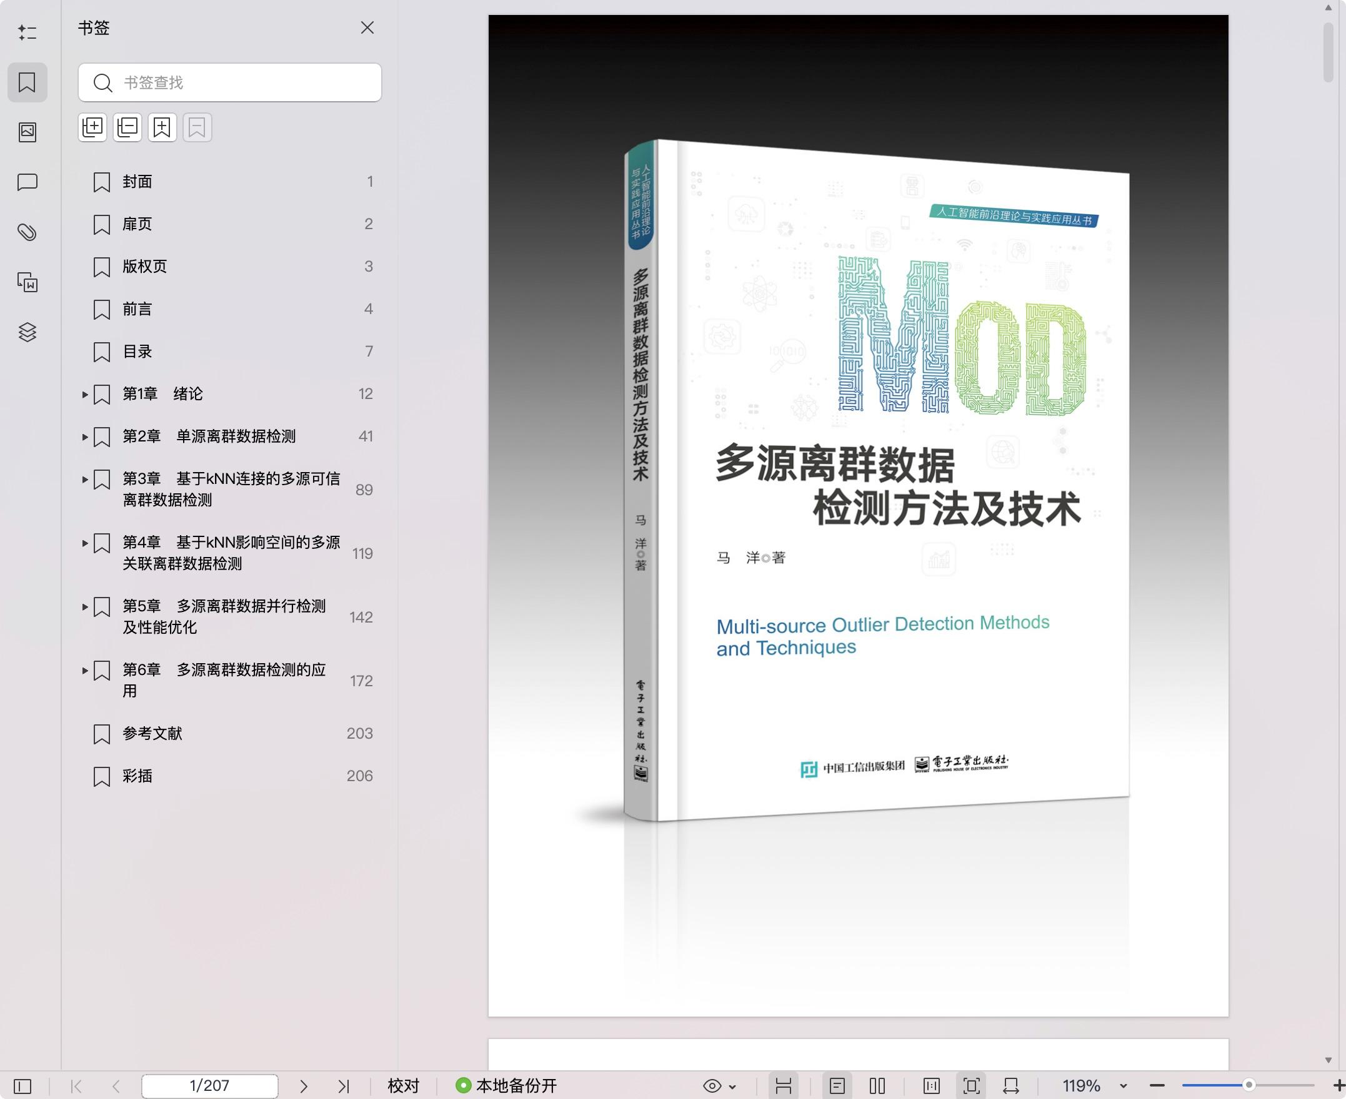This screenshot has width=1346, height=1099.
Task: Open 第2章 单源离群数据检测 chapter
Action: pyautogui.click(x=209, y=436)
